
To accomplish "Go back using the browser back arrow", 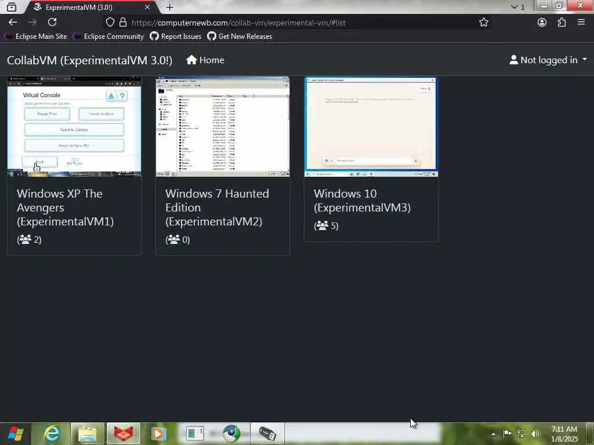I will [x=13, y=23].
